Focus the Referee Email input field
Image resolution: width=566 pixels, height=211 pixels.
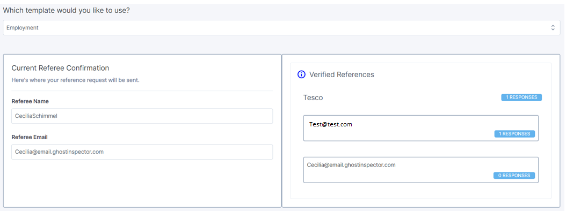pos(142,152)
